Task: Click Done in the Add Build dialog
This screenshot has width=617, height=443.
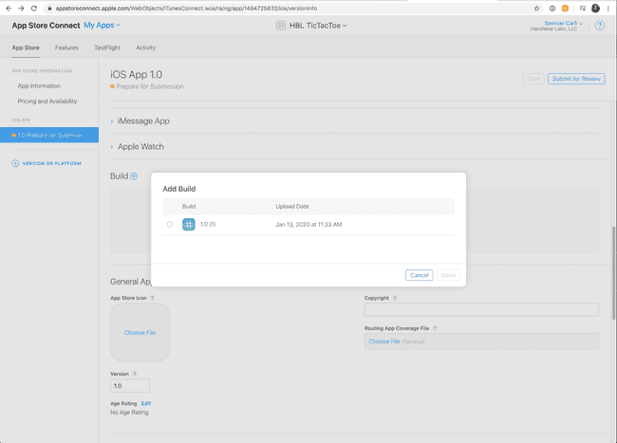Action: pos(448,275)
